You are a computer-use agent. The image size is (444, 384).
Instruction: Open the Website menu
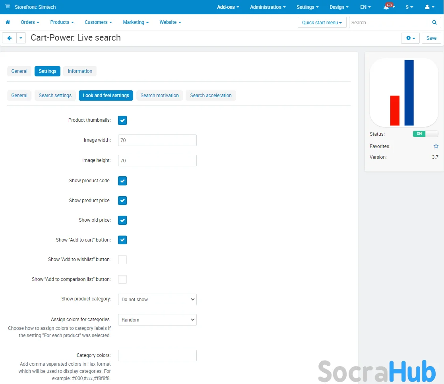tap(170, 22)
